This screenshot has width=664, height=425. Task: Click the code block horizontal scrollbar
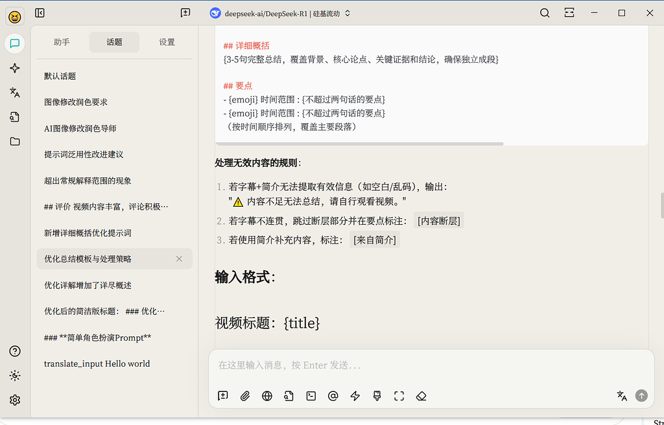[359, 144]
